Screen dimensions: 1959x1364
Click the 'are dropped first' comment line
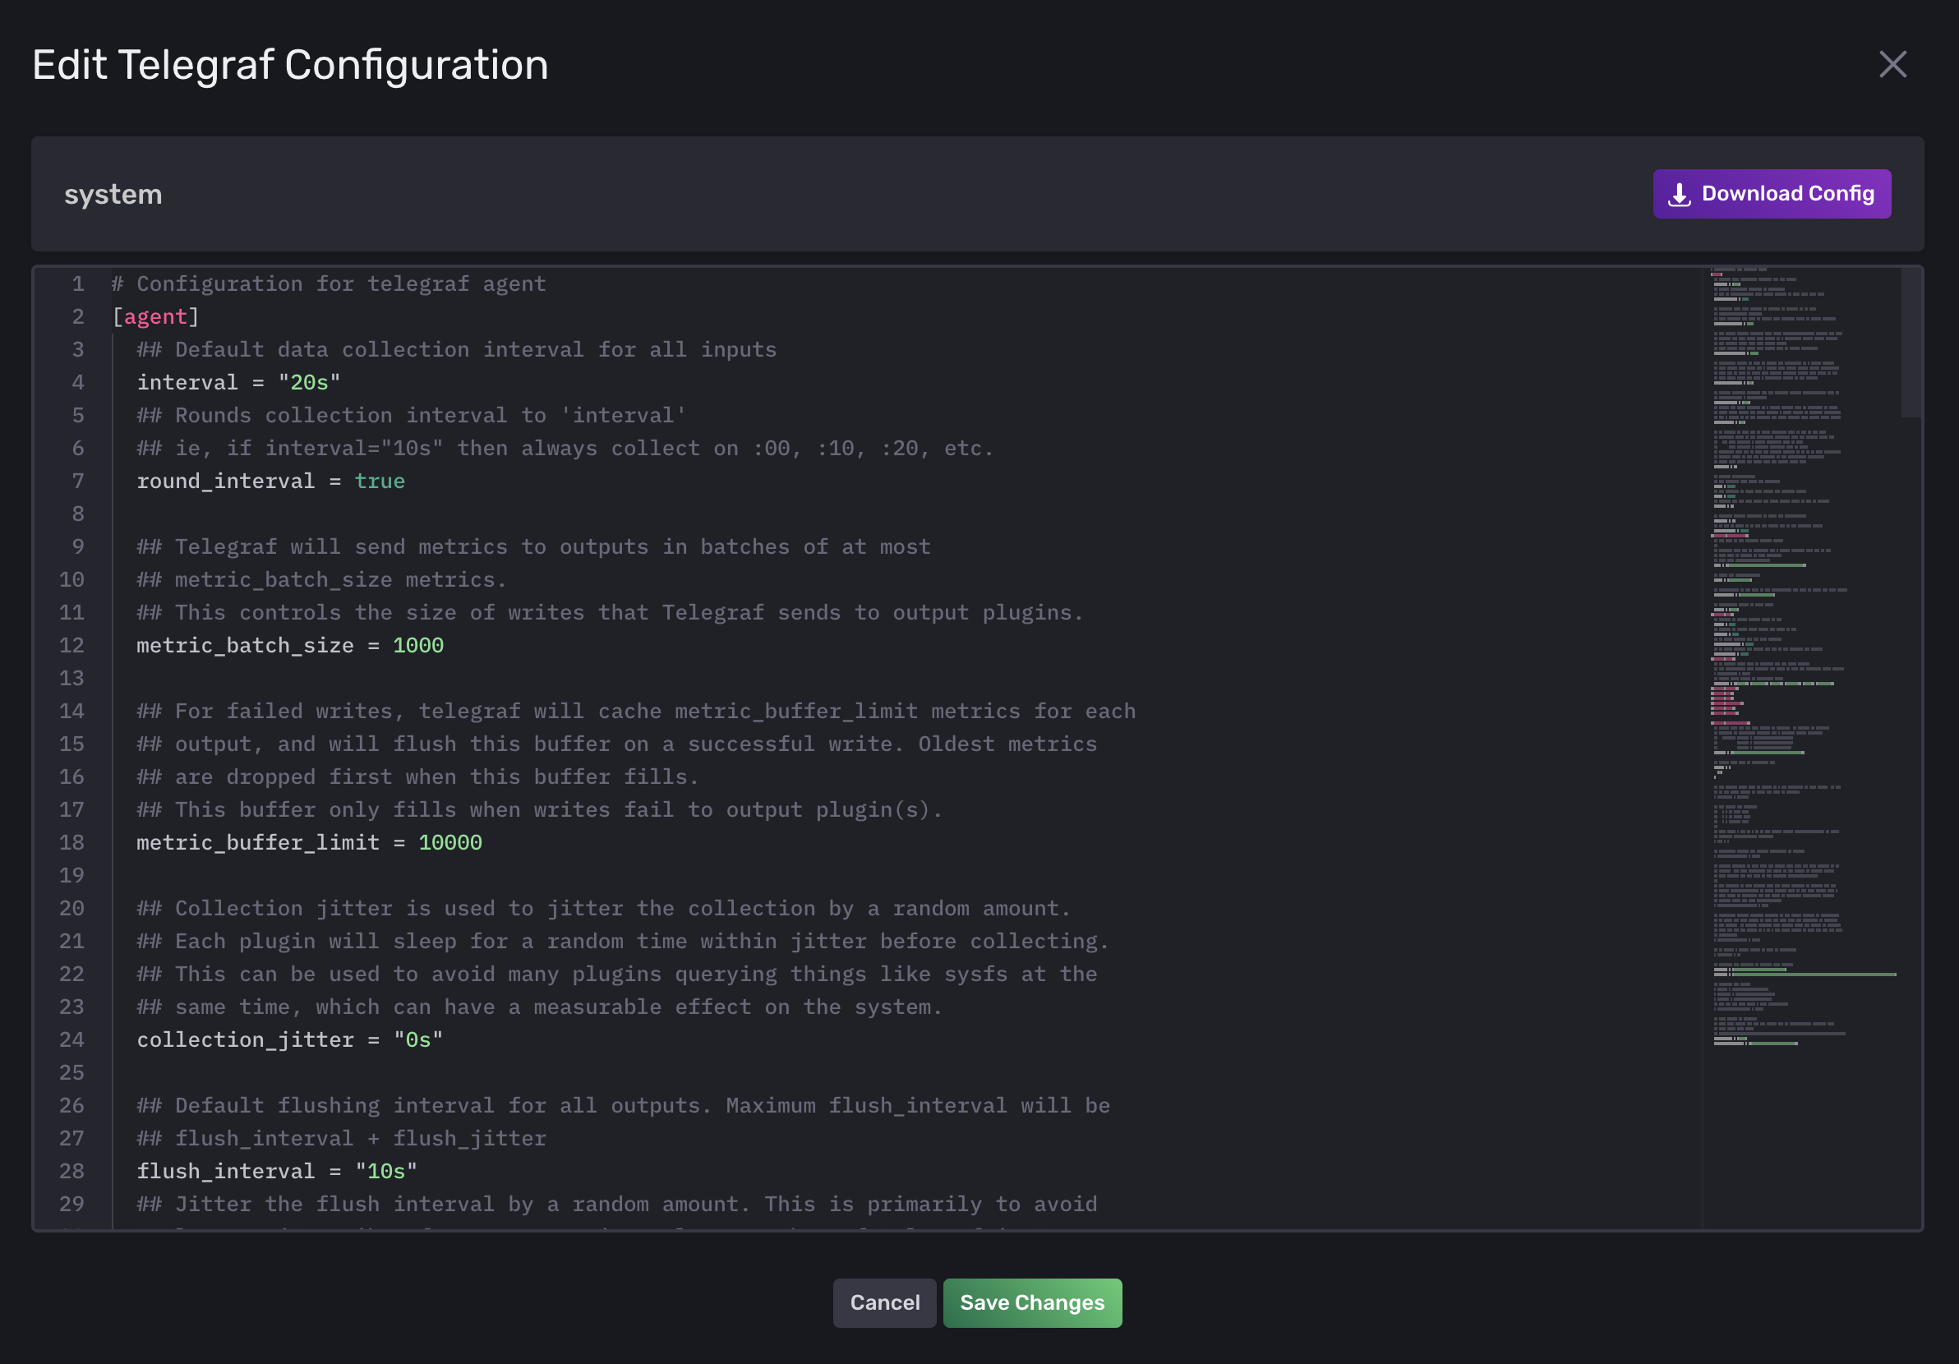pos(417,776)
